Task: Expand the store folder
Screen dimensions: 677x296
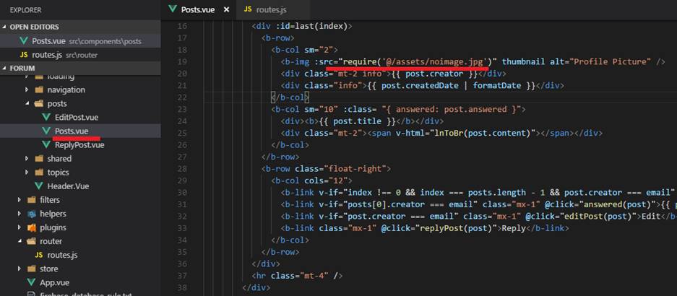Action: coord(48,269)
